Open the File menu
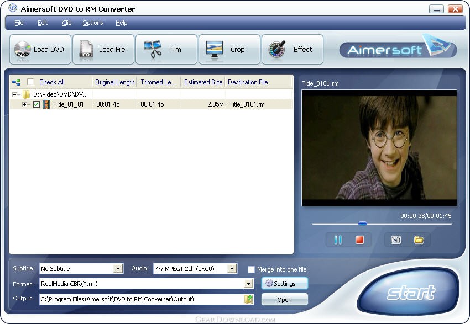This screenshot has width=470, height=324. pos(19,23)
